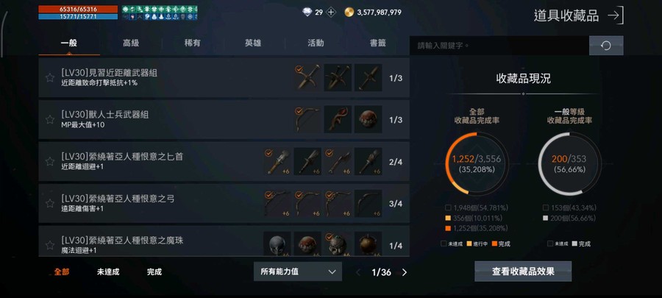Go to previous page arrow
Image resolution: width=662 pixels, height=298 pixels.
coord(358,272)
